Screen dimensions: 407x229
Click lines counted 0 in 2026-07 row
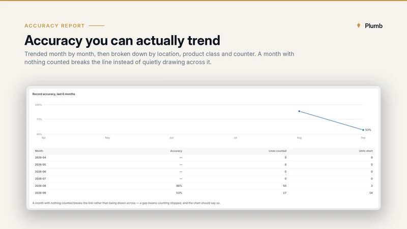(285, 179)
